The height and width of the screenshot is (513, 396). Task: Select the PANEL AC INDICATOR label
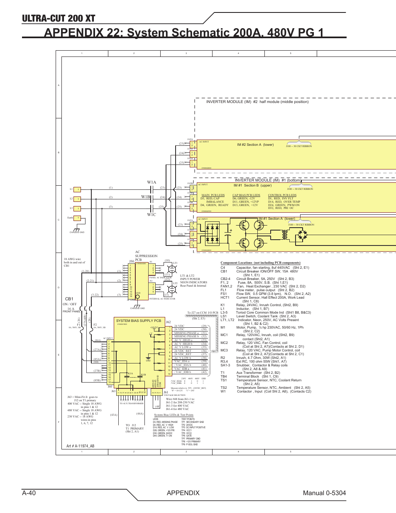[x=160, y=277]
